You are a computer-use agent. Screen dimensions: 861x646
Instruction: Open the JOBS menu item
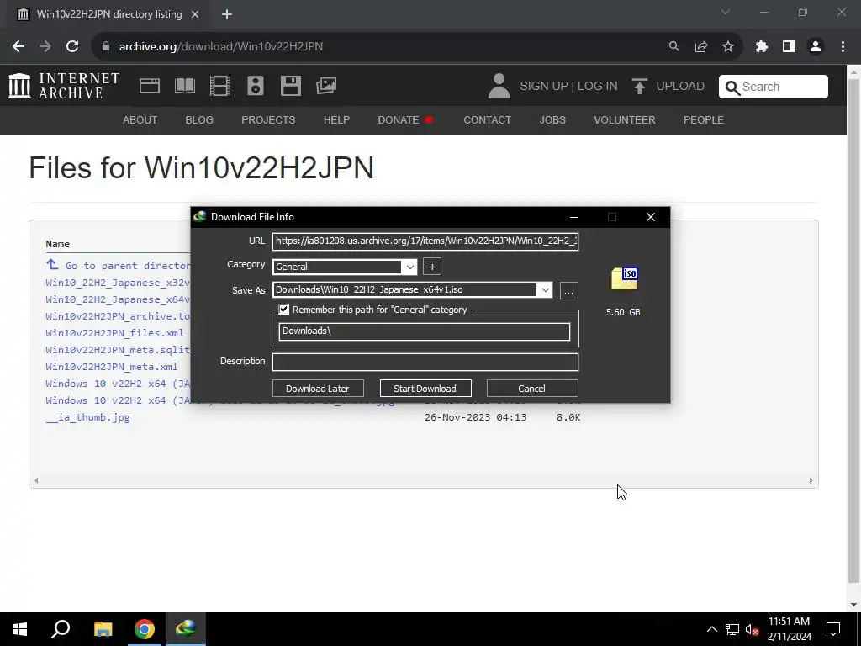pos(552,119)
